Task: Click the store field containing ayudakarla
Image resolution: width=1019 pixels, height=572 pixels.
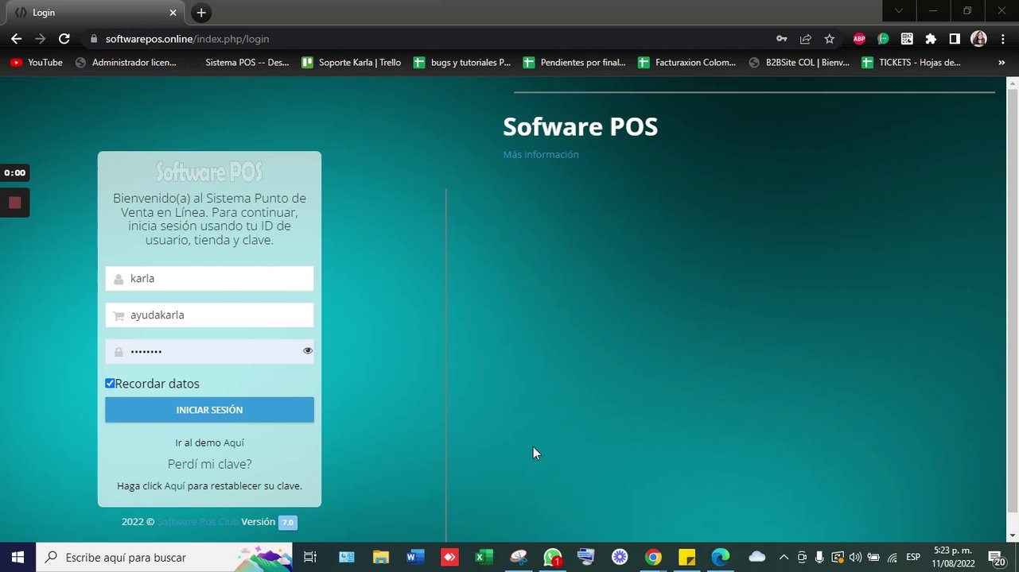Action: (x=209, y=315)
